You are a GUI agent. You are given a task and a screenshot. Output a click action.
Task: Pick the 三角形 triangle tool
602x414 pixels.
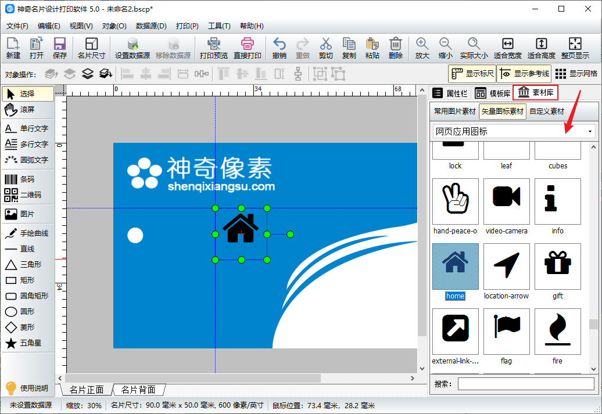(28, 265)
